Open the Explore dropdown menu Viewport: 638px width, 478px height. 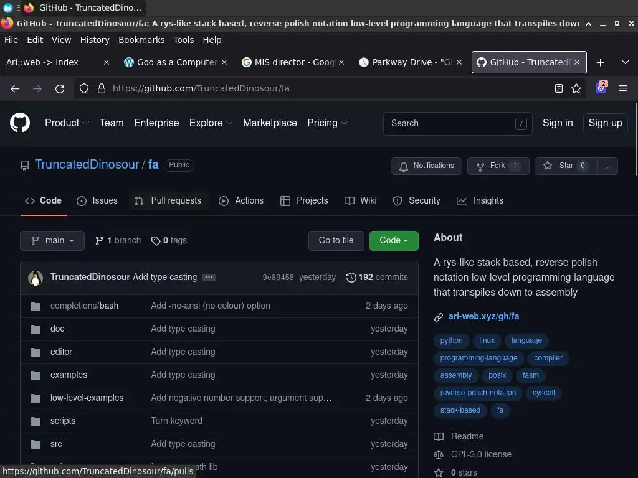211,123
